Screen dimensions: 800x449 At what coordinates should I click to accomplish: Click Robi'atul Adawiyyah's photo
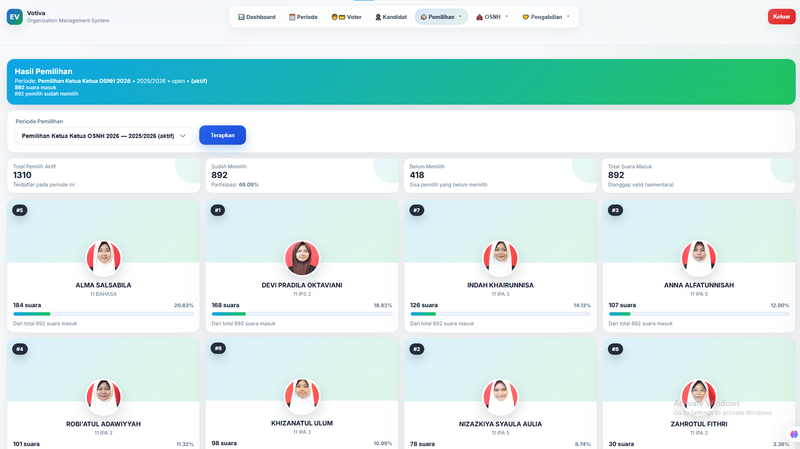pos(104,397)
